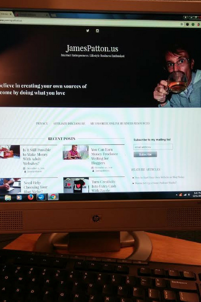Open My Favorite Online Business Resources
Screen dimensions: 201x302
pos(120,123)
